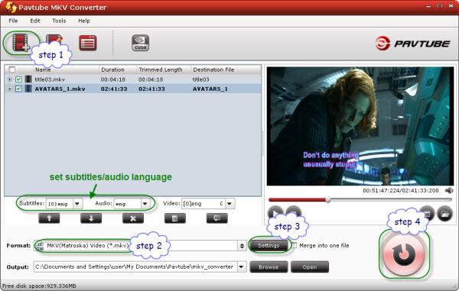The image size is (459, 291).
Task: Click the Free disk space status text
Action: (39, 286)
